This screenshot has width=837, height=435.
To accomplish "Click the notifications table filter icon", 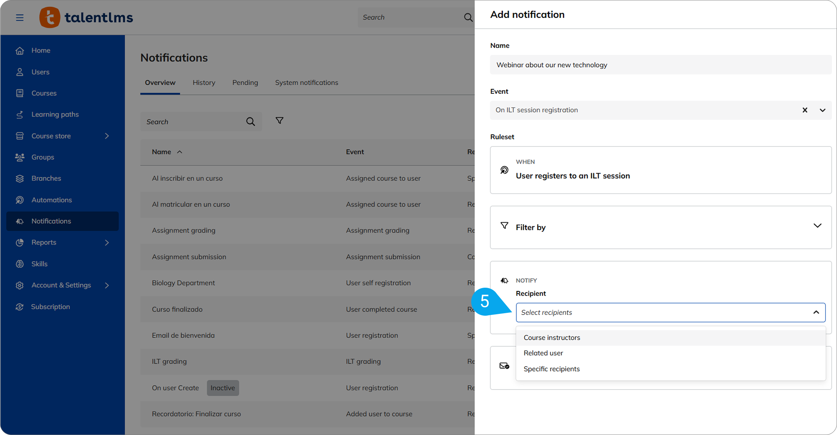I will (279, 120).
